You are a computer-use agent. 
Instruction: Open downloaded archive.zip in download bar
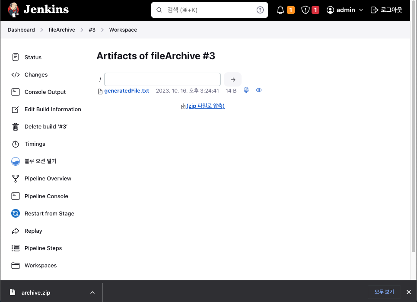click(x=35, y=292)
